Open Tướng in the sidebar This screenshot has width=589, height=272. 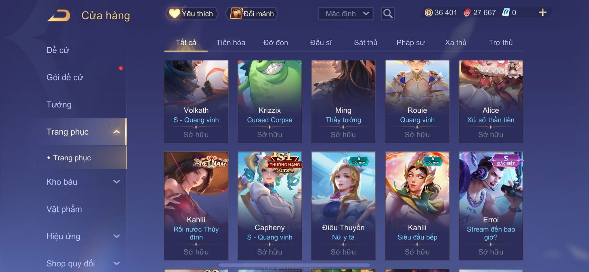[x=59, y=104]
